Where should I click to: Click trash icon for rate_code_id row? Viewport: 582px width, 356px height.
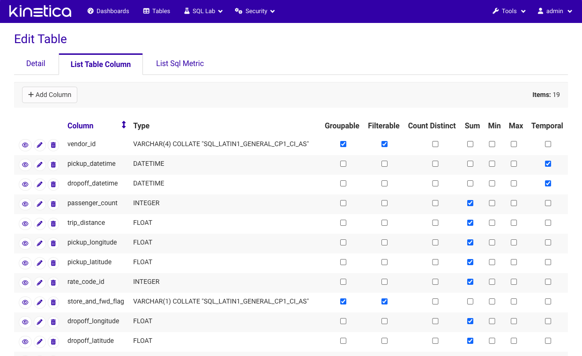[x=53, y=283]
